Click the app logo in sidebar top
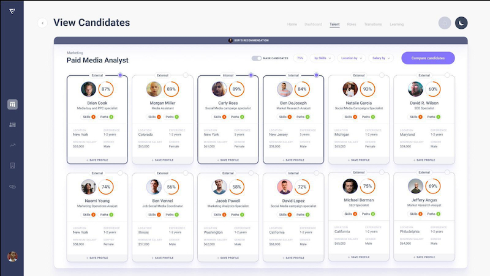This screenshot has height=276, width=490. [x=12, y=12]
